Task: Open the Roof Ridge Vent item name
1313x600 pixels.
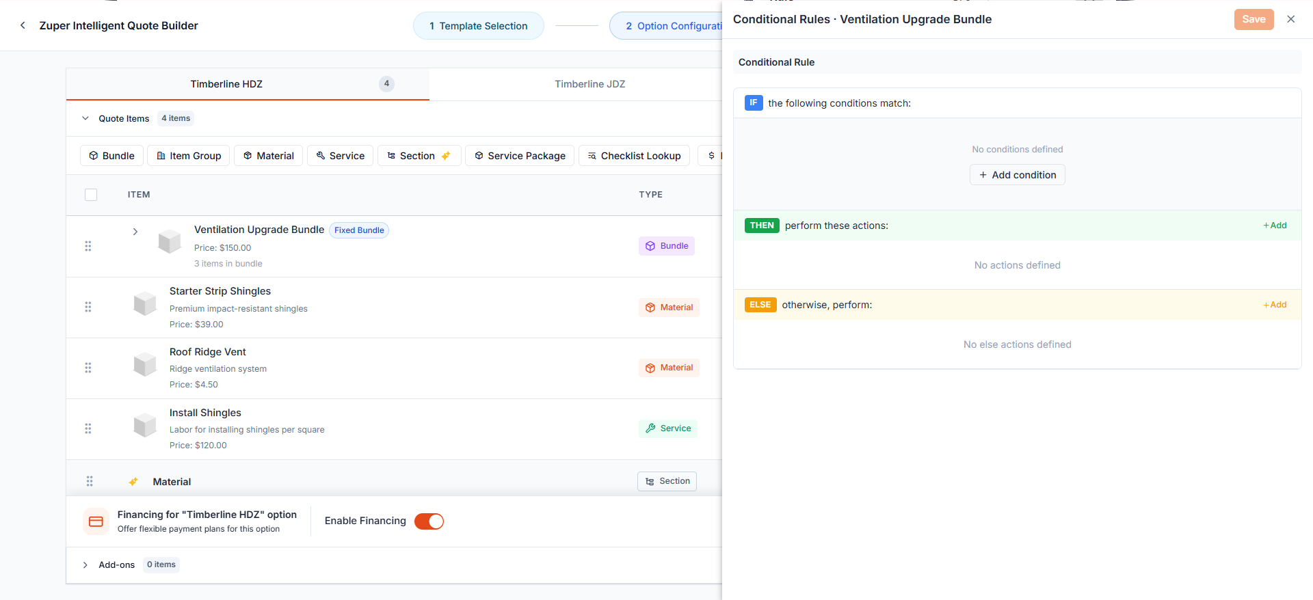Action: click(x=208, y=352)
